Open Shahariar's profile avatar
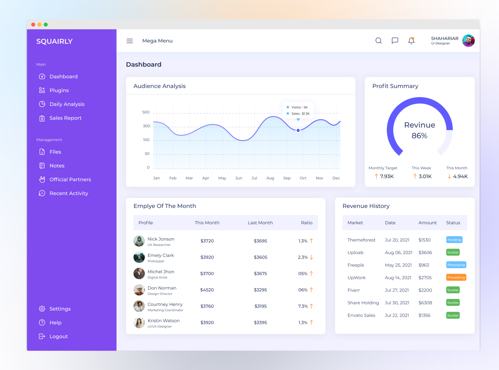 pos(468,40)
